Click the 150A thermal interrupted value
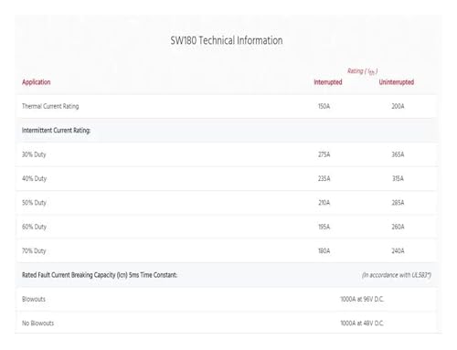Screen dimensions: 457x350 [324, 106]
